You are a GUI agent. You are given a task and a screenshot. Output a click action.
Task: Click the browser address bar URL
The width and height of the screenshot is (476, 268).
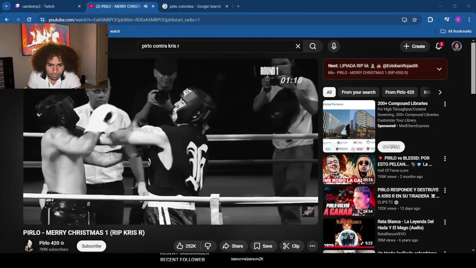click(x=124, y=20)
